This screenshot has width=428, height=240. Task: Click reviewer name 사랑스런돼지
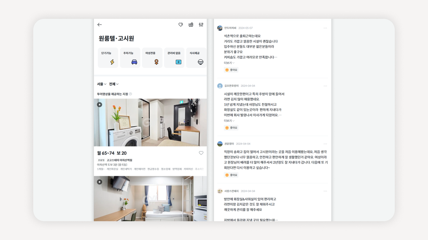232,191
